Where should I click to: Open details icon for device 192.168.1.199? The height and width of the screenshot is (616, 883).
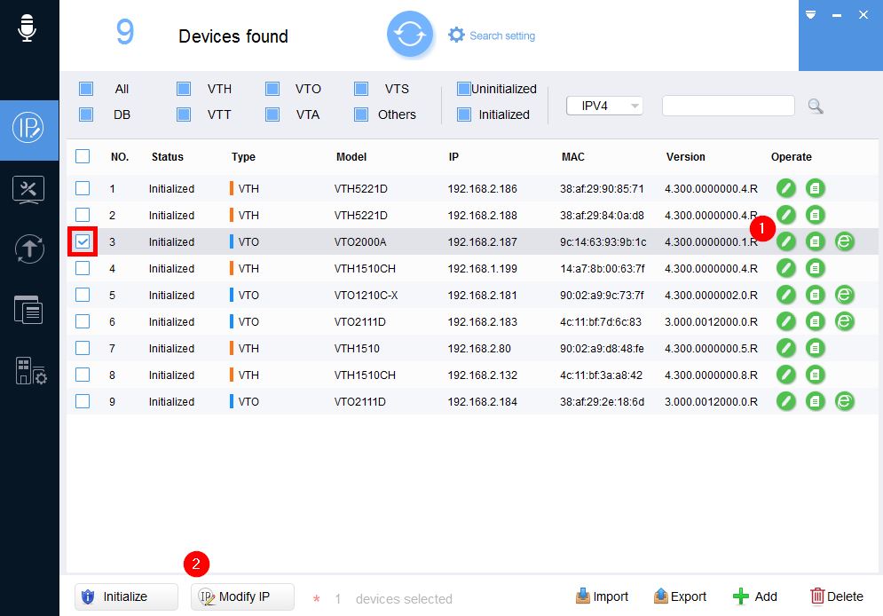(815, 268)
